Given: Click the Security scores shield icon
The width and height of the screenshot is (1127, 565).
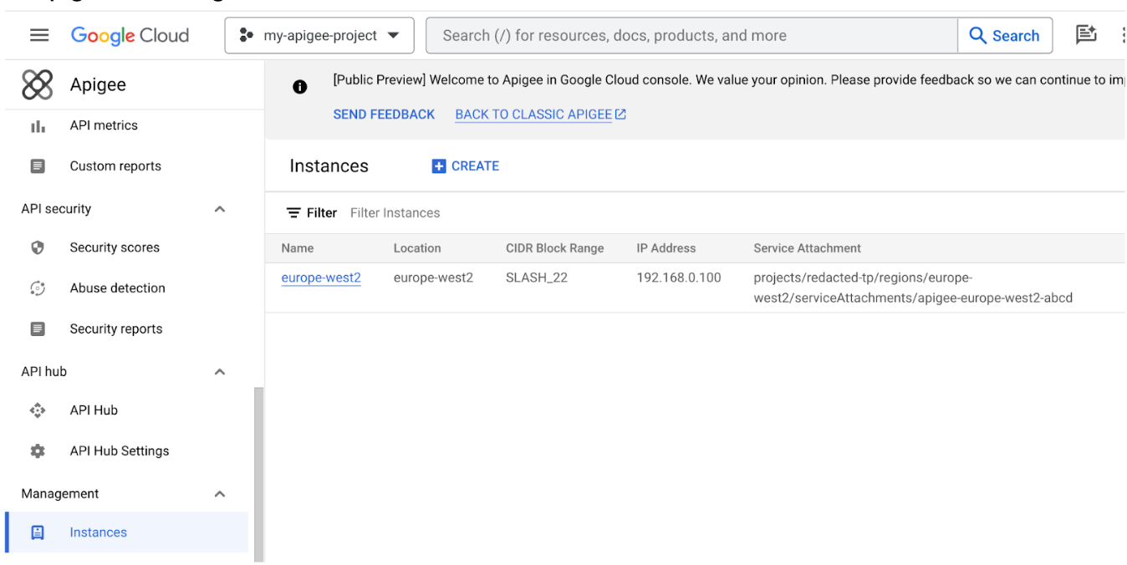Looking at the screenshot, I should pyautogui.click(x=38, y=247).
